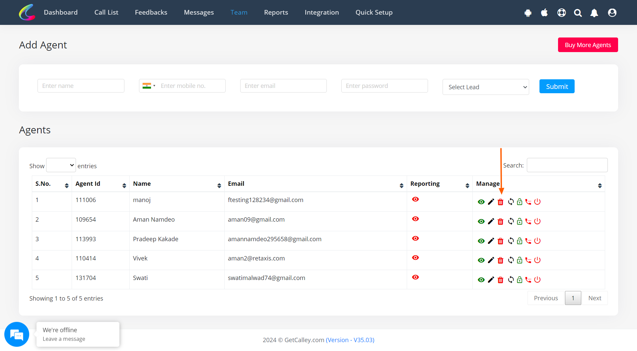Submit the Add Agent form
637x351 pixels.
(557, 86)
